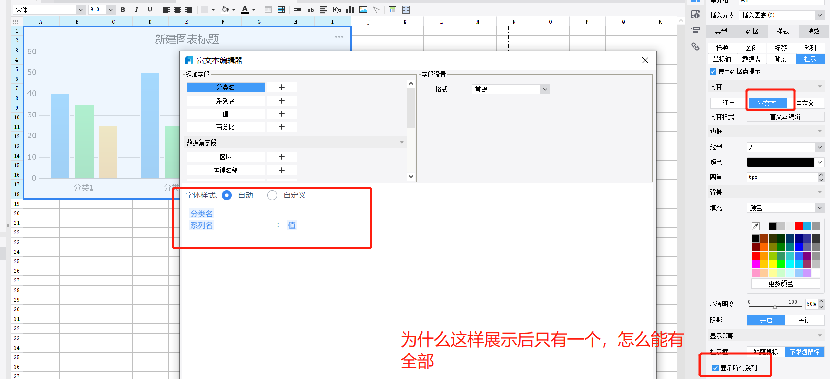Insert rich text lines icon
This screenshot has width=830, height=379.
[x=324, y=10]
